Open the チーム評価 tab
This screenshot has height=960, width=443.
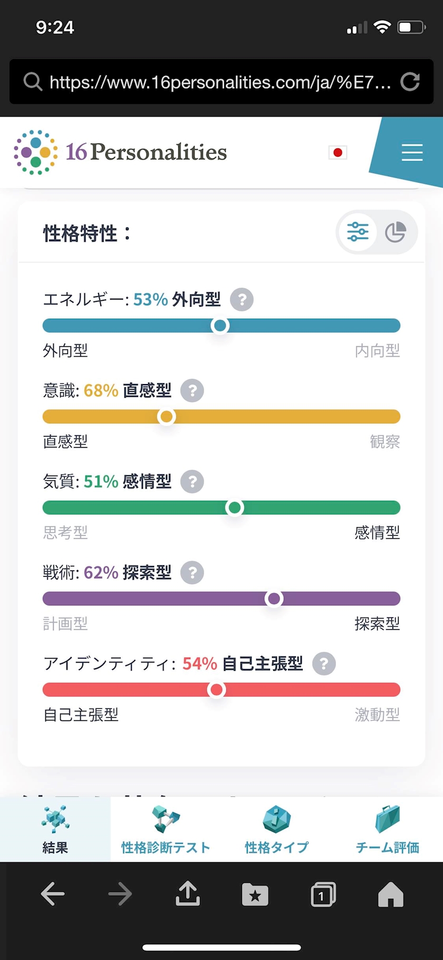point(387,829)
